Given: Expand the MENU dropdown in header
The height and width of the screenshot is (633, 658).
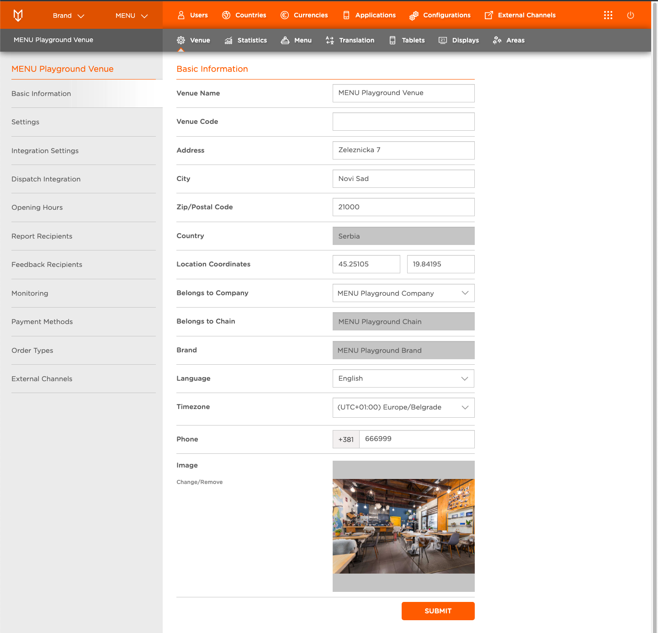Looking at the screenshot, I should click(x=132, y=16).
